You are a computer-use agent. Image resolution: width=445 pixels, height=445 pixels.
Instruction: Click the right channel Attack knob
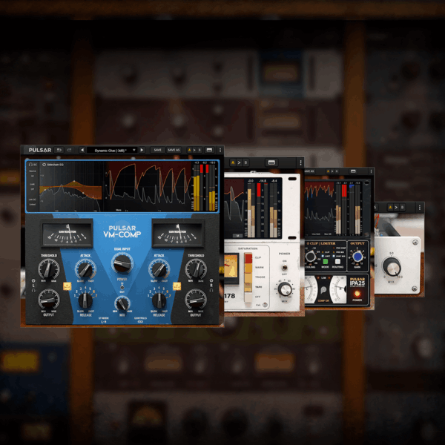pyautogui.click(x=159, y=270)
